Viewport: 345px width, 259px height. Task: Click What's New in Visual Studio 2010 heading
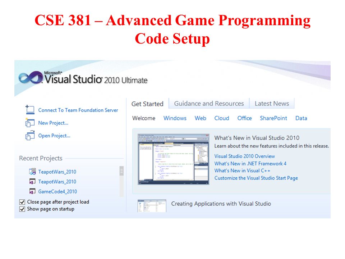[257, 138]
